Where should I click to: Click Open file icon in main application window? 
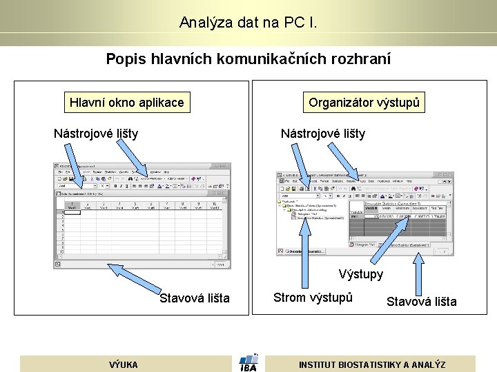point(65,179)
